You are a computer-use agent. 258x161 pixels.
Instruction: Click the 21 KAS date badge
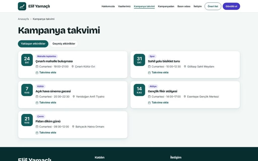(x=27, y=120)
